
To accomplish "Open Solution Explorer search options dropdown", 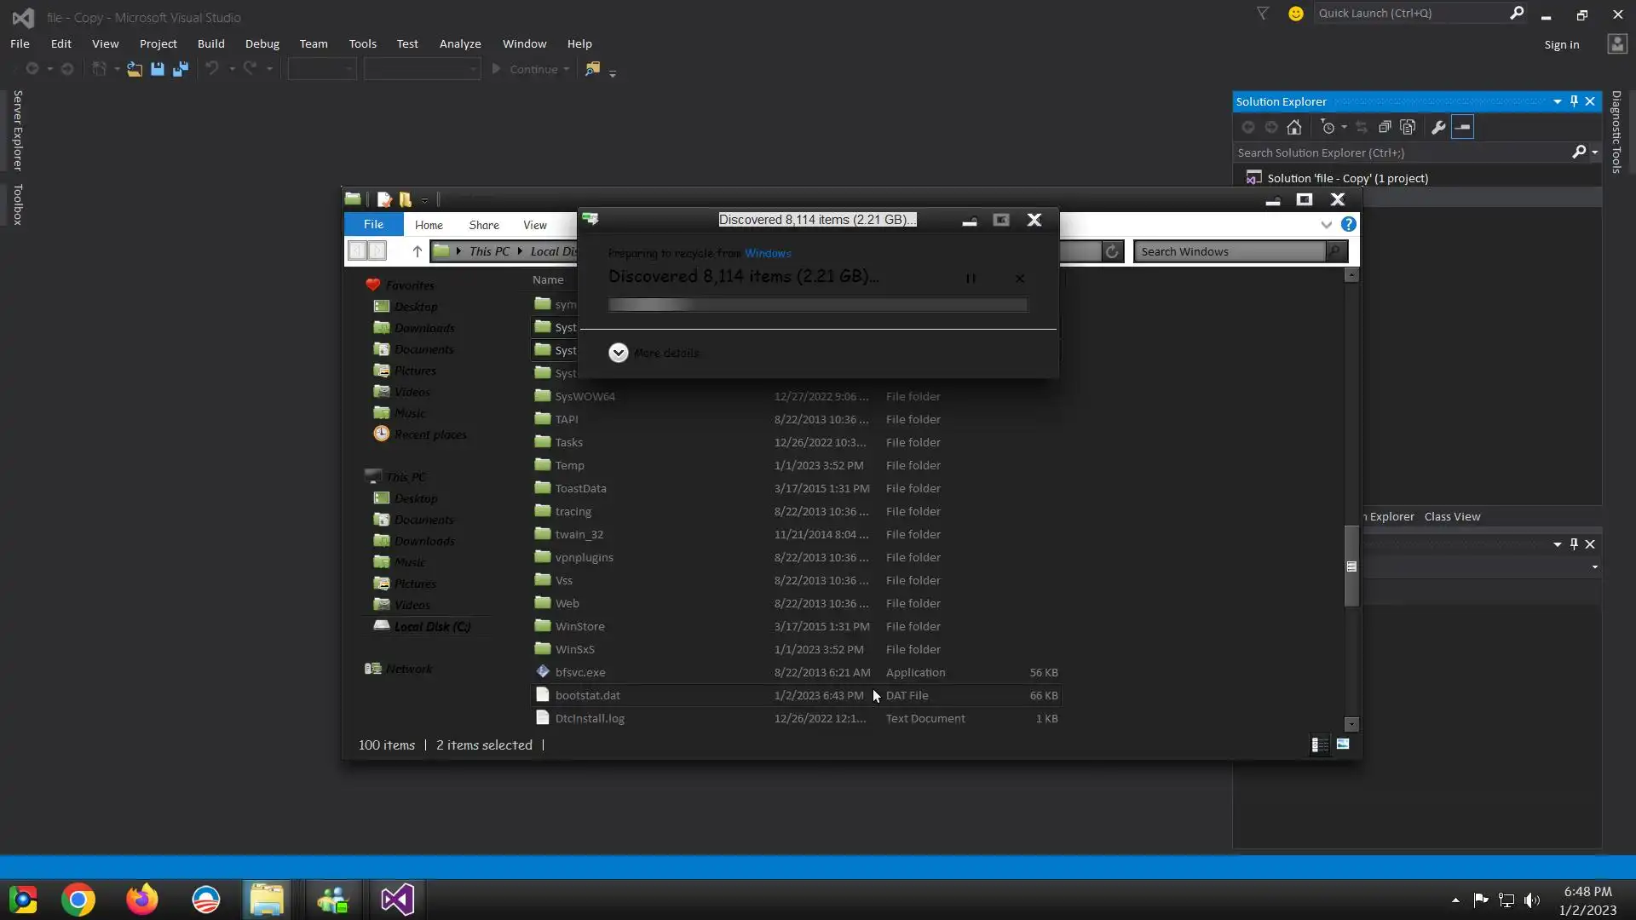I will (1594, 152).
